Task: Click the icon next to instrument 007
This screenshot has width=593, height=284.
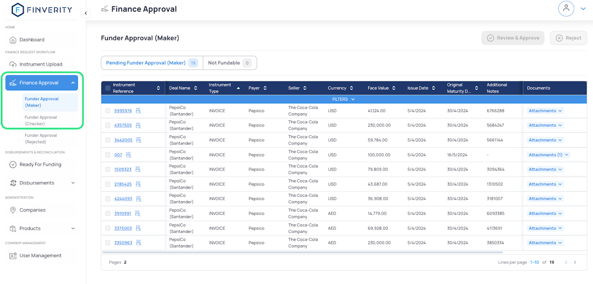Action: click(128, 155)
